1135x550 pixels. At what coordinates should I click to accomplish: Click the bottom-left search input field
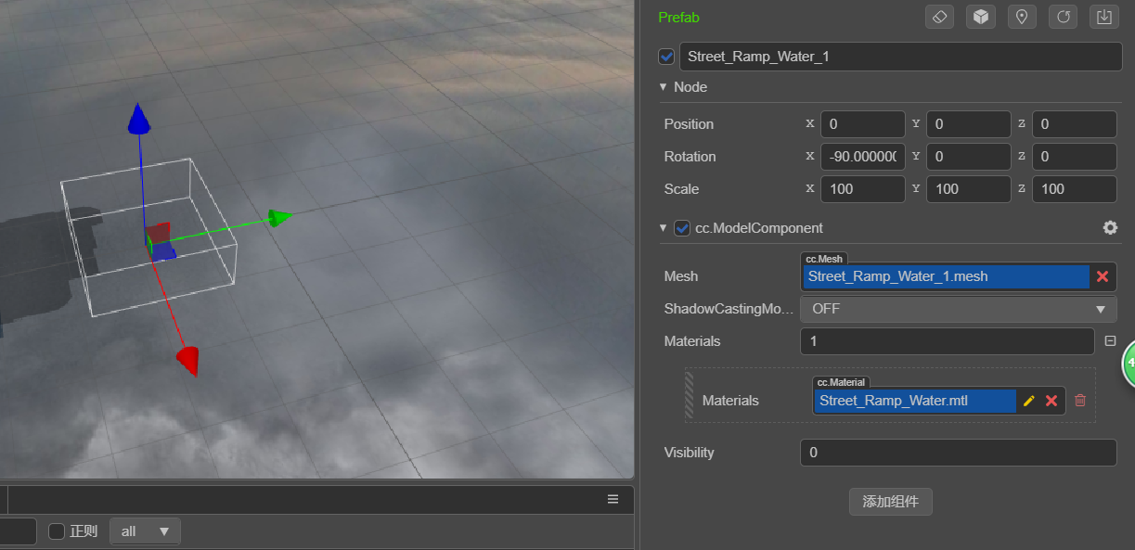click(19, 531)
